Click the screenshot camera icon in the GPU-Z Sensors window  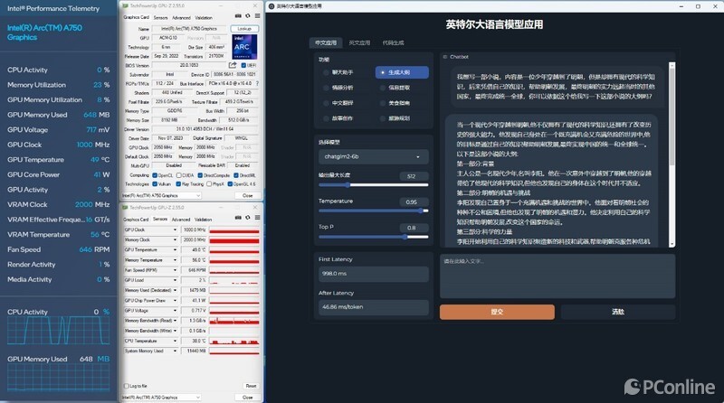(x=238, y=218)
